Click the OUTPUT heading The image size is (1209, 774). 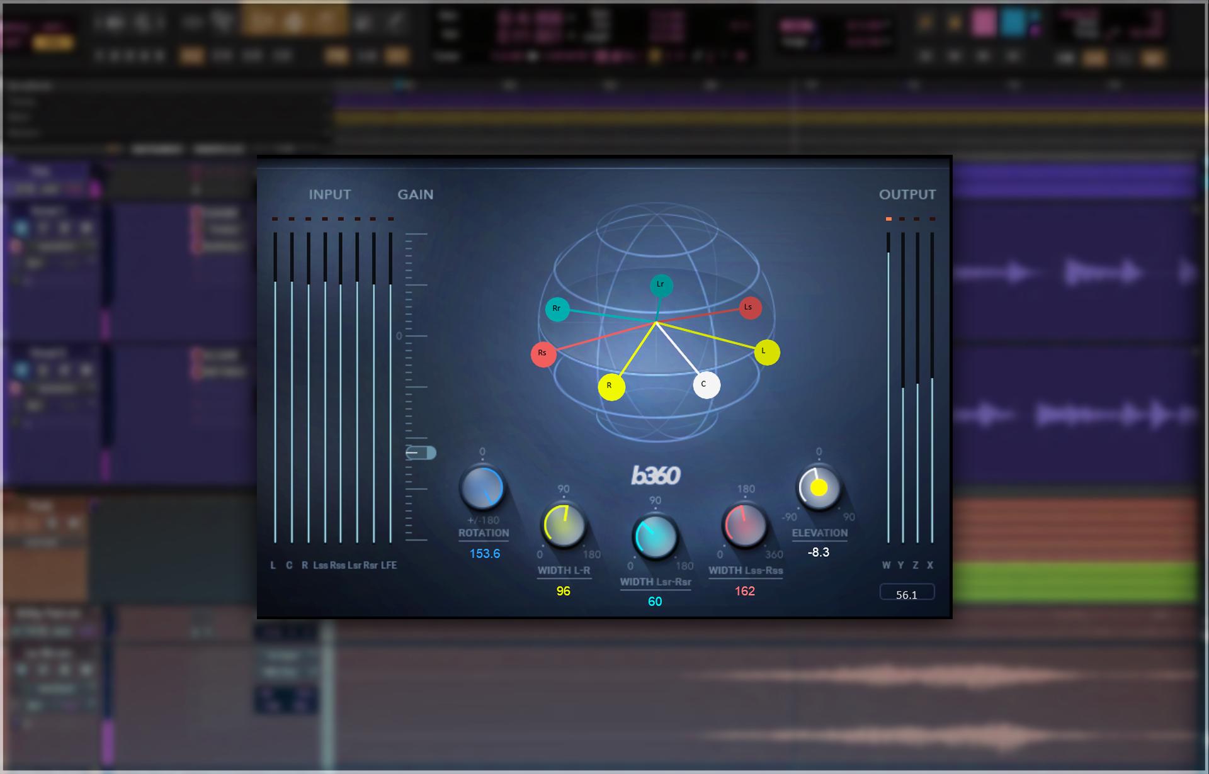click(907, 194)
